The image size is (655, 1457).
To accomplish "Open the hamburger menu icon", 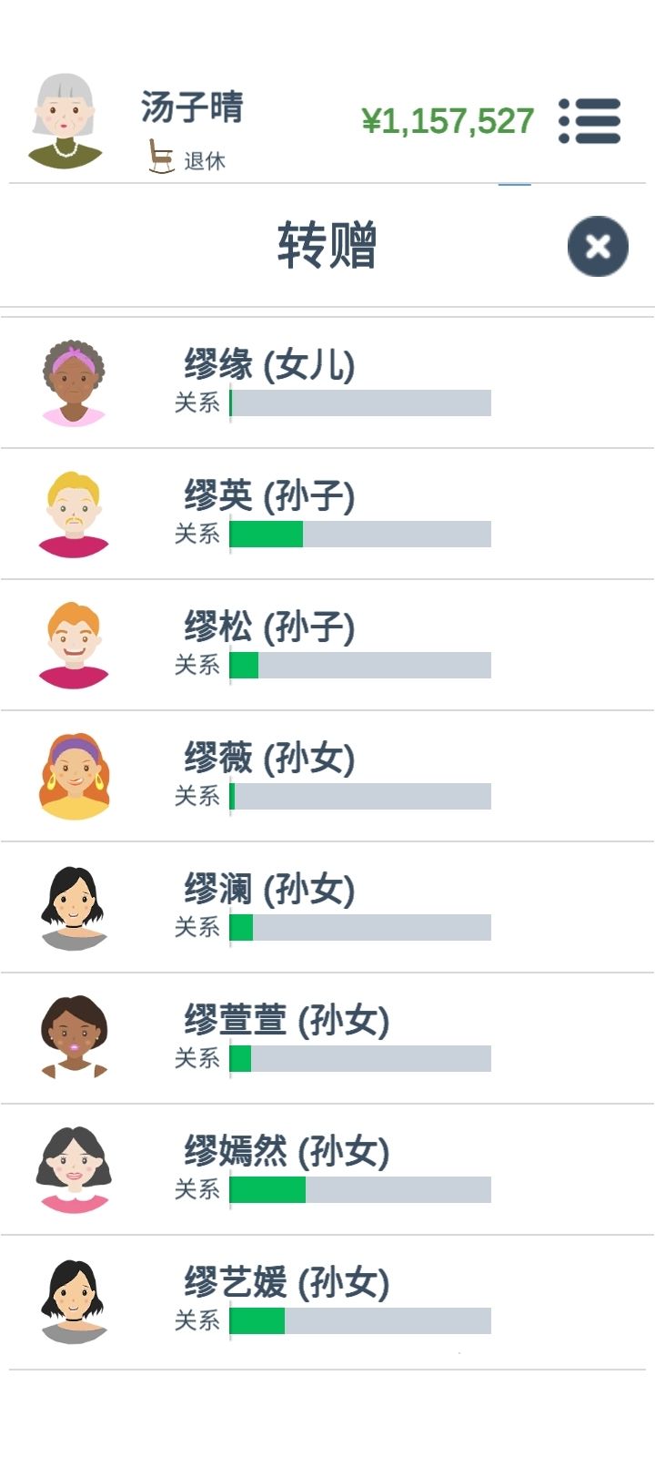I will click(x=589, y=121).
